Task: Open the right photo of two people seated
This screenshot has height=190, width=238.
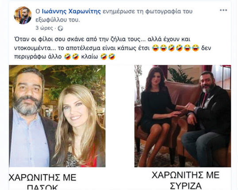Action: pos(183,116)
